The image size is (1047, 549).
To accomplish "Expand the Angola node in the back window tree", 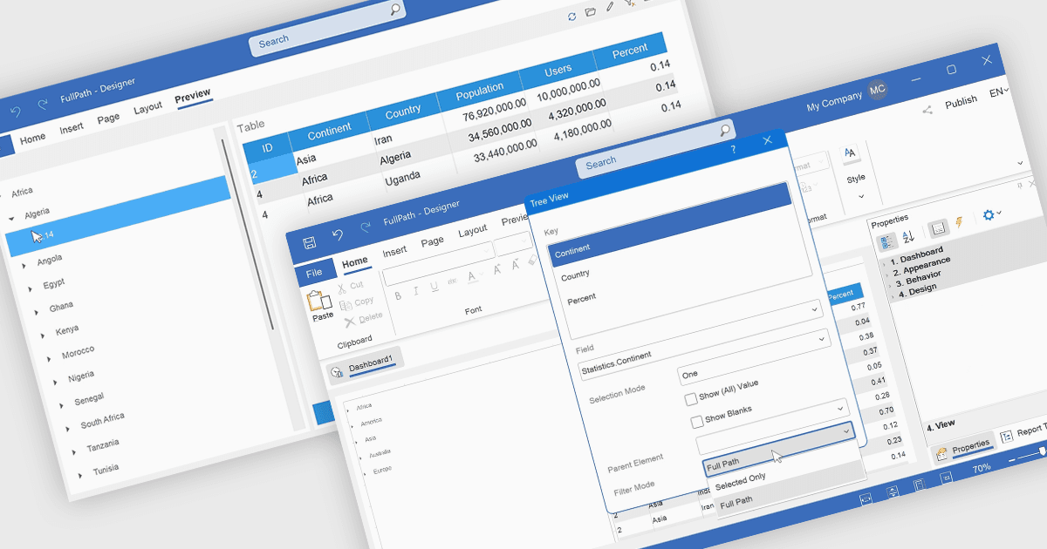I will tap(24, 265).
